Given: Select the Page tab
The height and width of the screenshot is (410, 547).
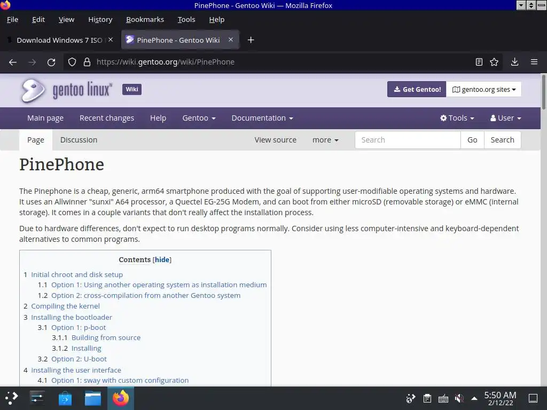Looking at the screenshot, I should point(36,140).
